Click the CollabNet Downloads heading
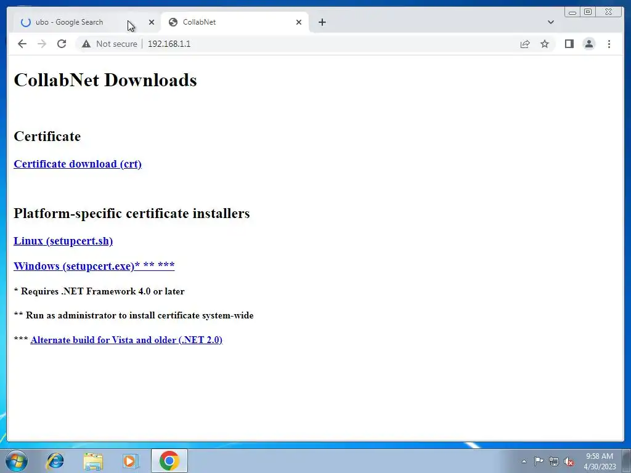Screen dimensions: 631x473 (105, 80)
